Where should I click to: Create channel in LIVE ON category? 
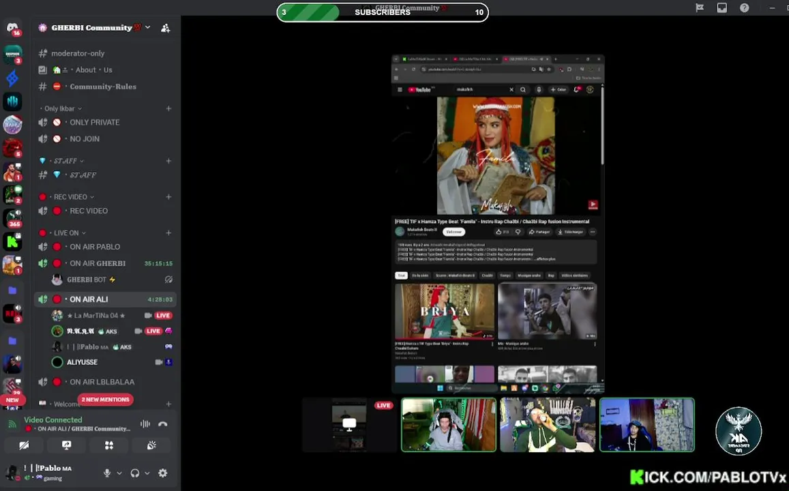coord(168,233)
